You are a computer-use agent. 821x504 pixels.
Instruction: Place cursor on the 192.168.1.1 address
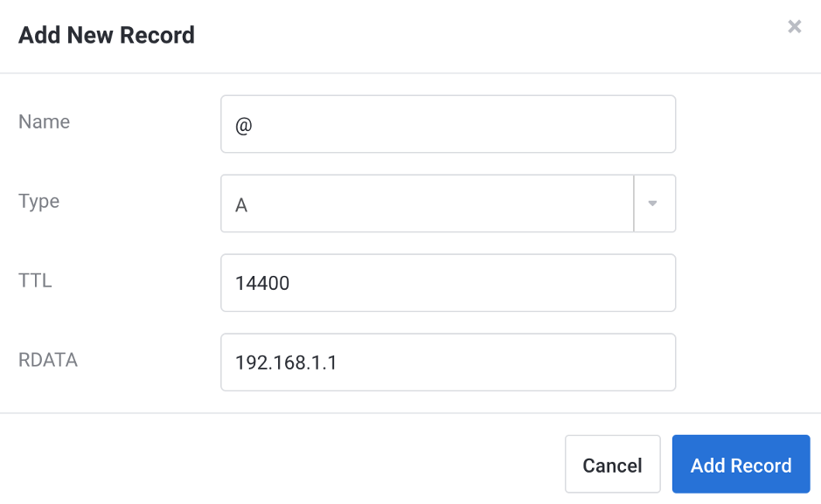[286, 362]
